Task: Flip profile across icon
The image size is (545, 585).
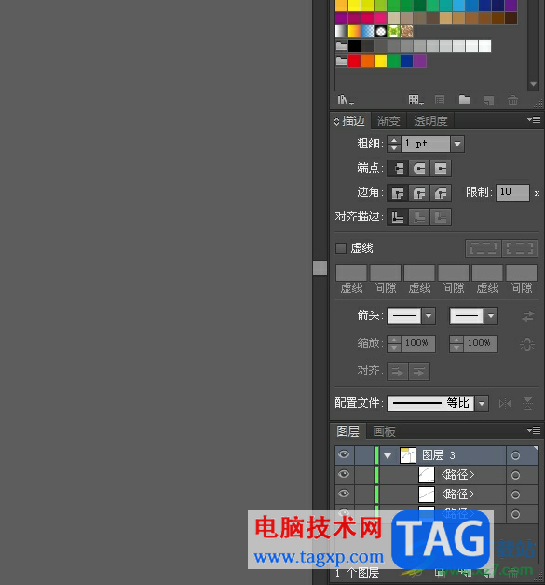Action: coord(528,403)
